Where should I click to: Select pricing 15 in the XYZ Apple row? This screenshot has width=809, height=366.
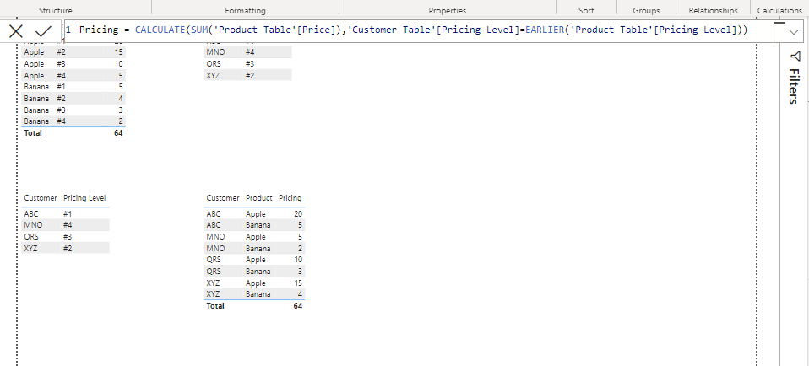(x=298, y=283)
